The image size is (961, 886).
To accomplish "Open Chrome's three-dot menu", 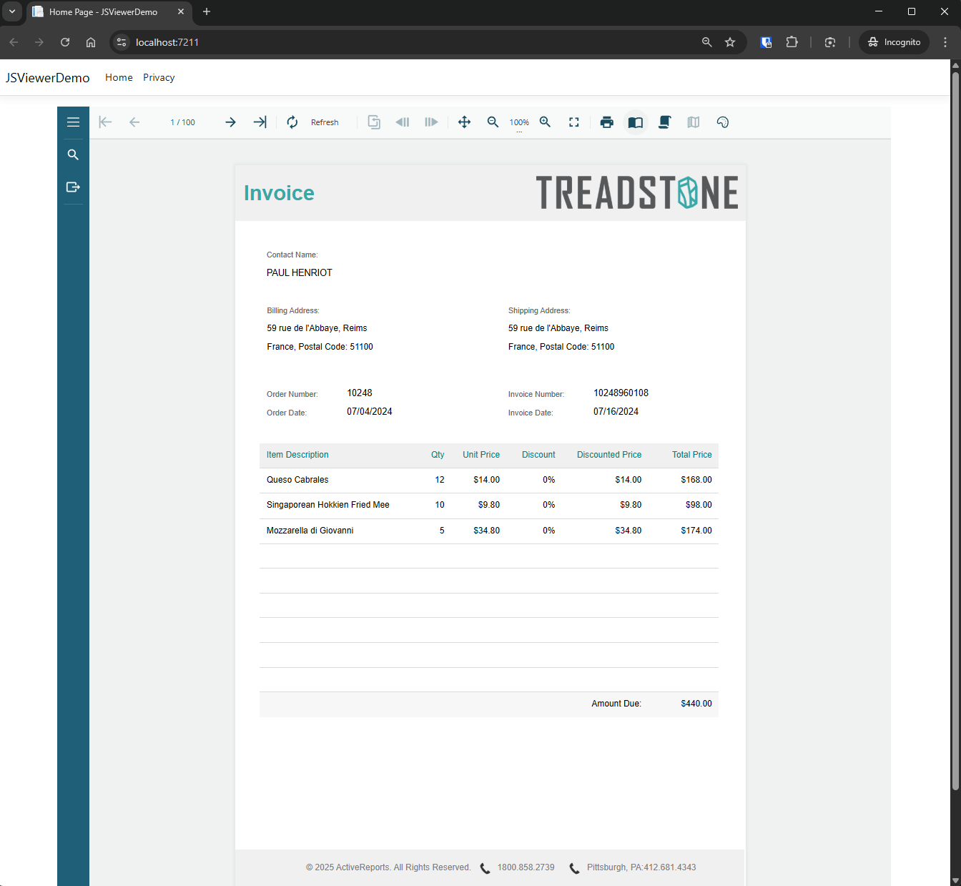I will coord(945,42).
